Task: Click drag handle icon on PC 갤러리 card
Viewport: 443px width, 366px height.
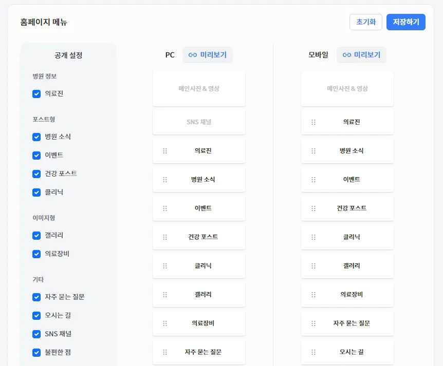Action: tap(165, 295)
